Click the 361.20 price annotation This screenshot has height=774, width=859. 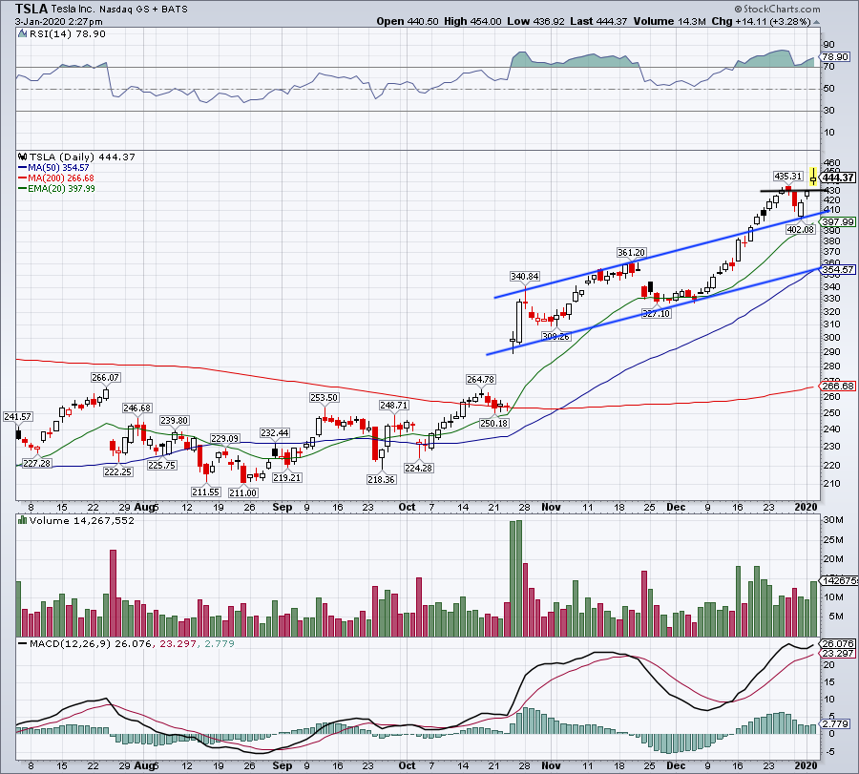[x=631, y=253]
